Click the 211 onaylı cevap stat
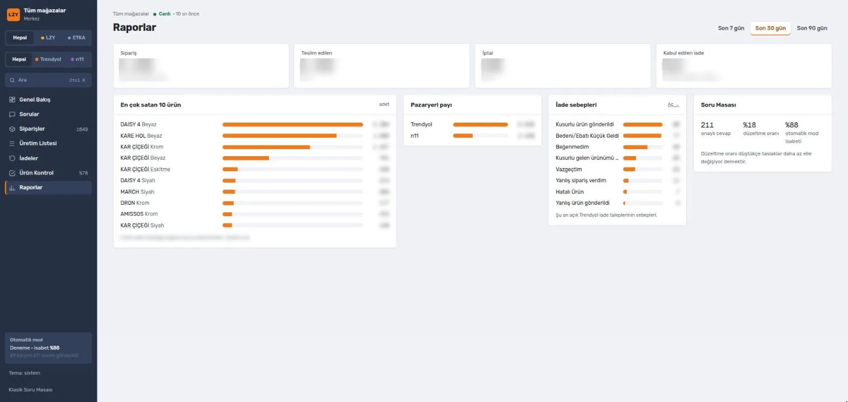Screen dimensions: 848x402 pos(716,129)
